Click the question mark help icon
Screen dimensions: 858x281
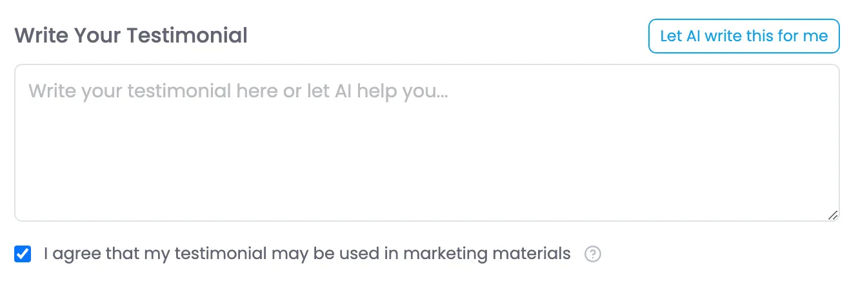tap(592, 255)
